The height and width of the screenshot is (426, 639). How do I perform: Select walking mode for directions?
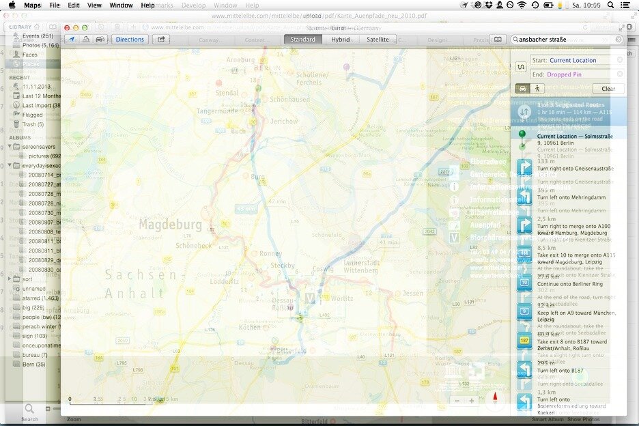[537, 89]
